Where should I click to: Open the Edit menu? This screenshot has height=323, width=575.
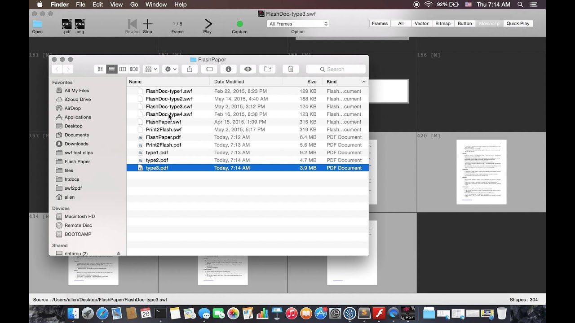[x=98, y=4]
